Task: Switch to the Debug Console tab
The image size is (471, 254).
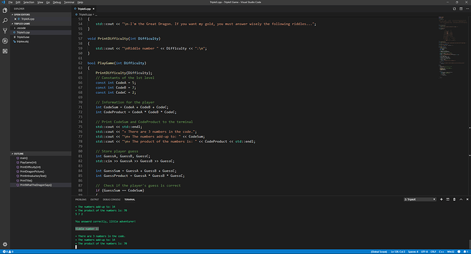Action: point(111,200)
